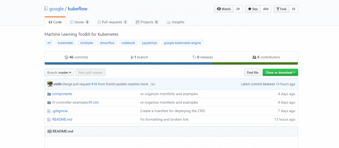View the 6 contributors page
This screenshot has height=148, width=339.
[x=266, y=57]
